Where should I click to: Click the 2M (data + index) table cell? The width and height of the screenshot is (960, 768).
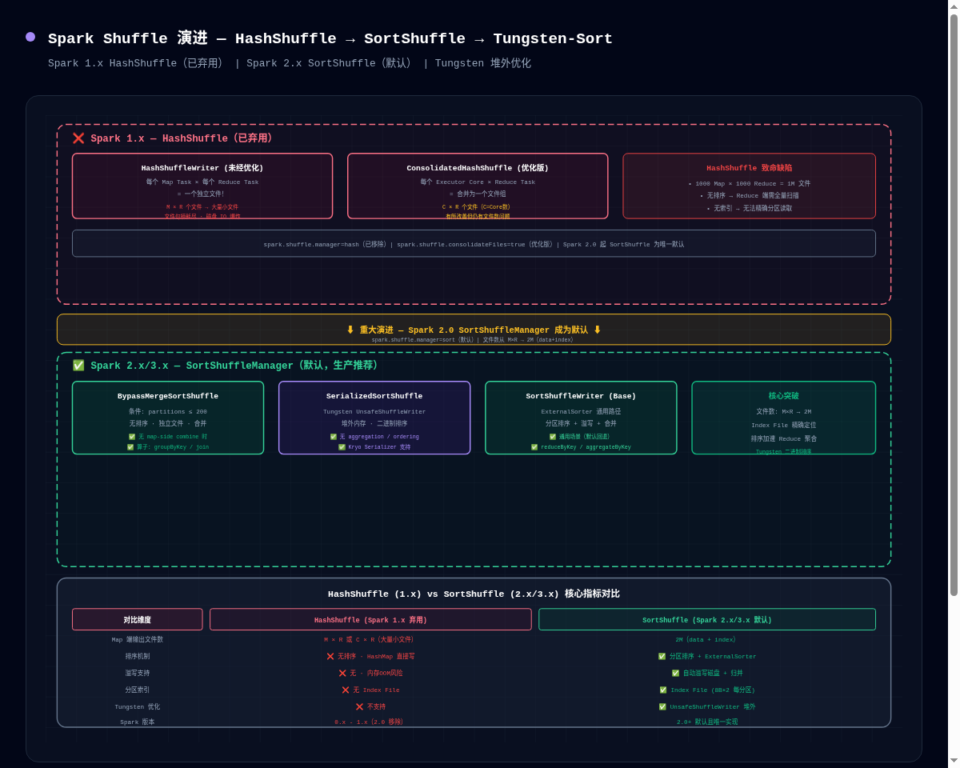click(x=707, y=640)
